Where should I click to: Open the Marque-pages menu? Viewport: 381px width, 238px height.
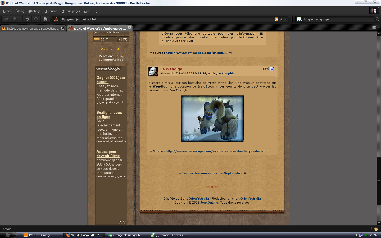point(71,11)
